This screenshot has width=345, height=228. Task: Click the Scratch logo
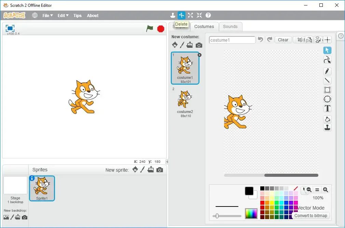pos(14,15)
